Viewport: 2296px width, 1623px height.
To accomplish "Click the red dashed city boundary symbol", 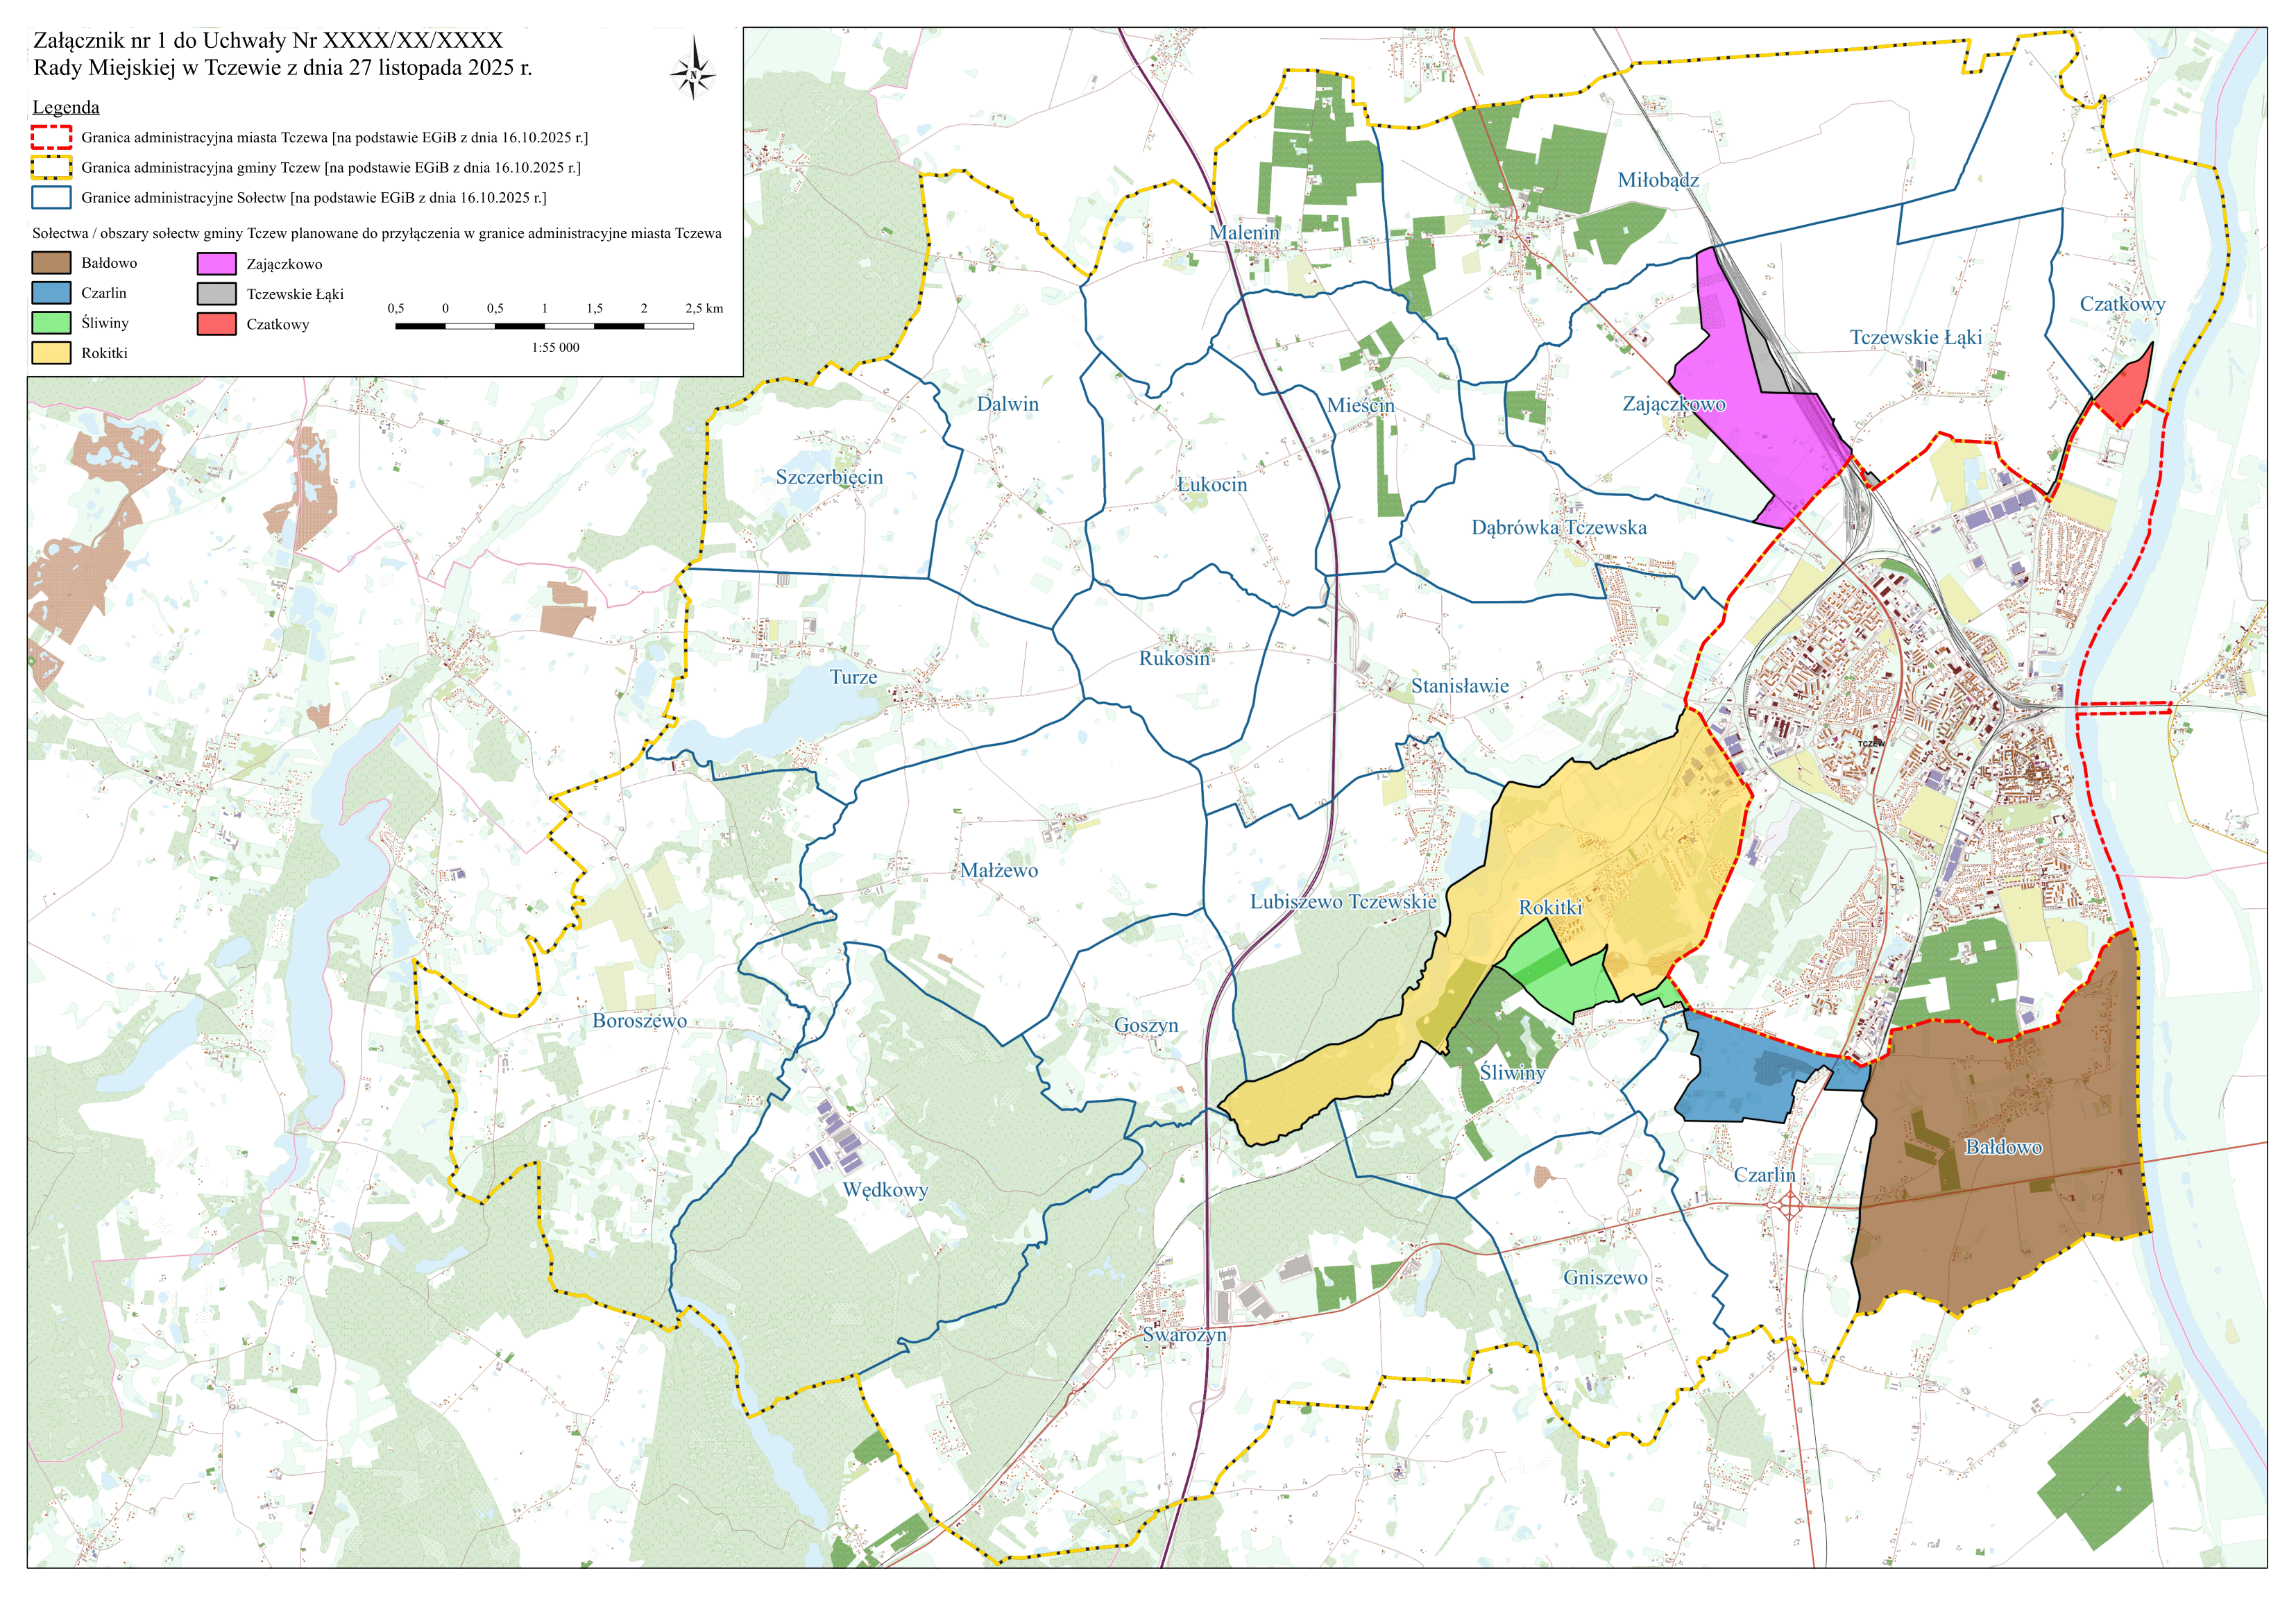I will (x=51, y=137).
